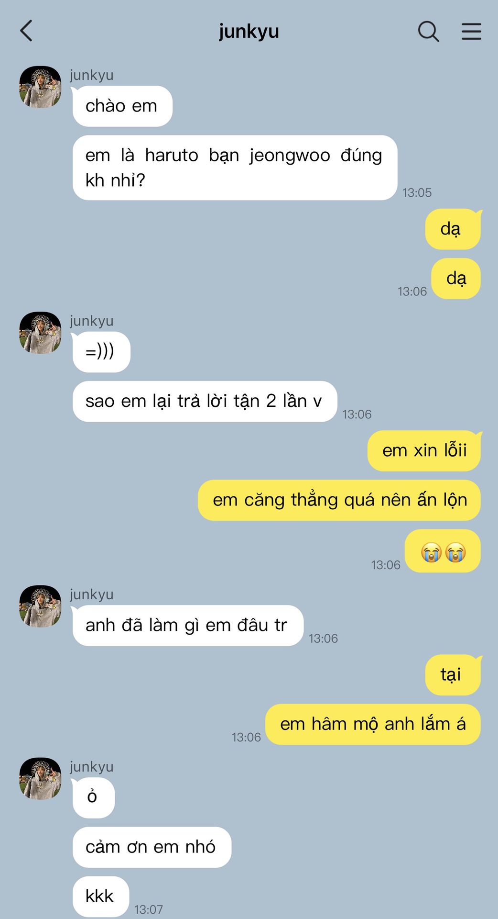Tap 'sao em lại trả lời tận 2 lần v'
The image size is (498, 919).
pos(205,401)
